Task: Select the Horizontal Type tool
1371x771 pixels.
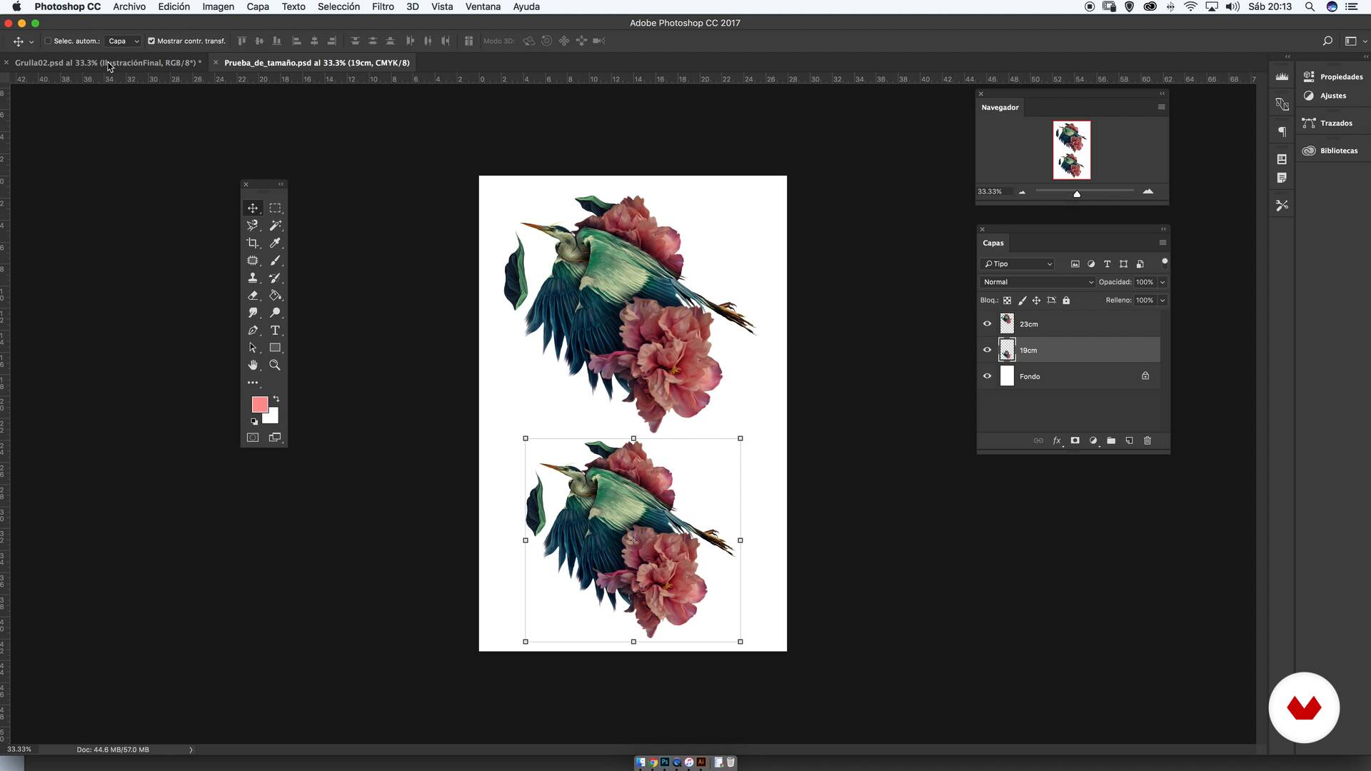Action: (275, 331)
